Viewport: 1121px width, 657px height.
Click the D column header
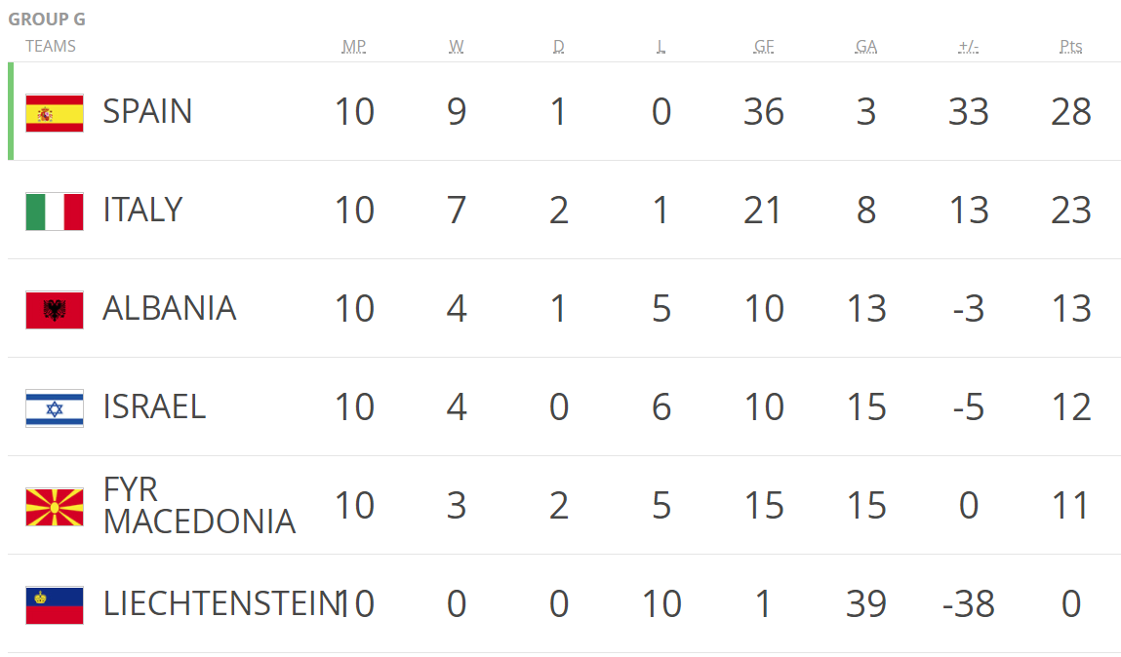point(558,47)
